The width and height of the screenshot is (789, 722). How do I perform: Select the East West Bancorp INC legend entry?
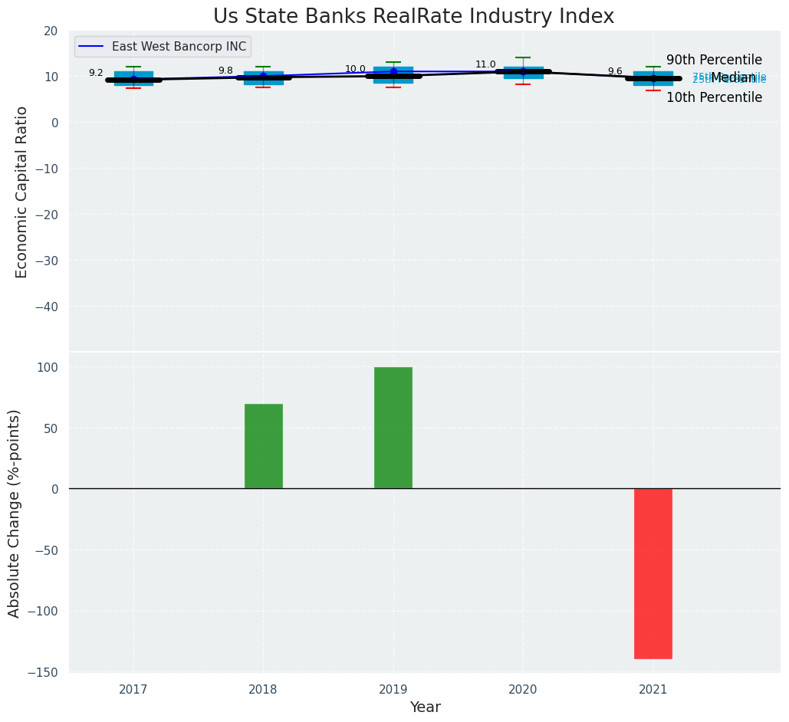click(179, 47)
